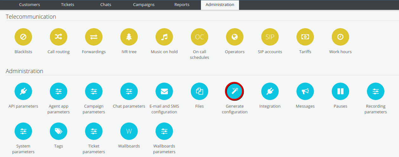This screenshot has height=157, width=399.
Task: Open On call schedules icon
Action: pos(199,37)
